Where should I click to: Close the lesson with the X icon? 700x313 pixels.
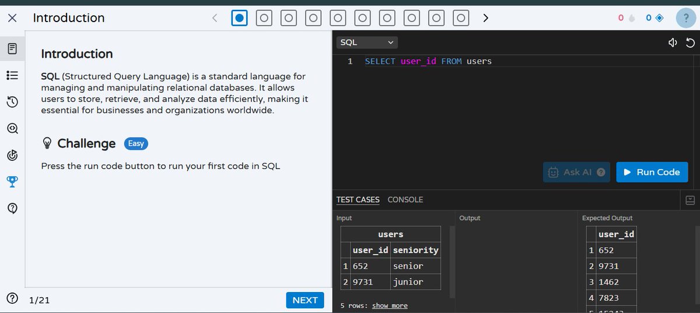[12, 18]
